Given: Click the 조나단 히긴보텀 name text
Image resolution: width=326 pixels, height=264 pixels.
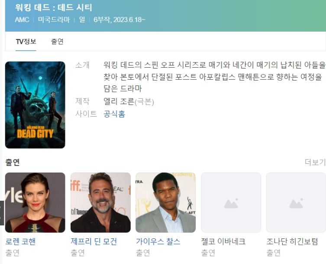Looking at the screenshot, I should 292,241.
